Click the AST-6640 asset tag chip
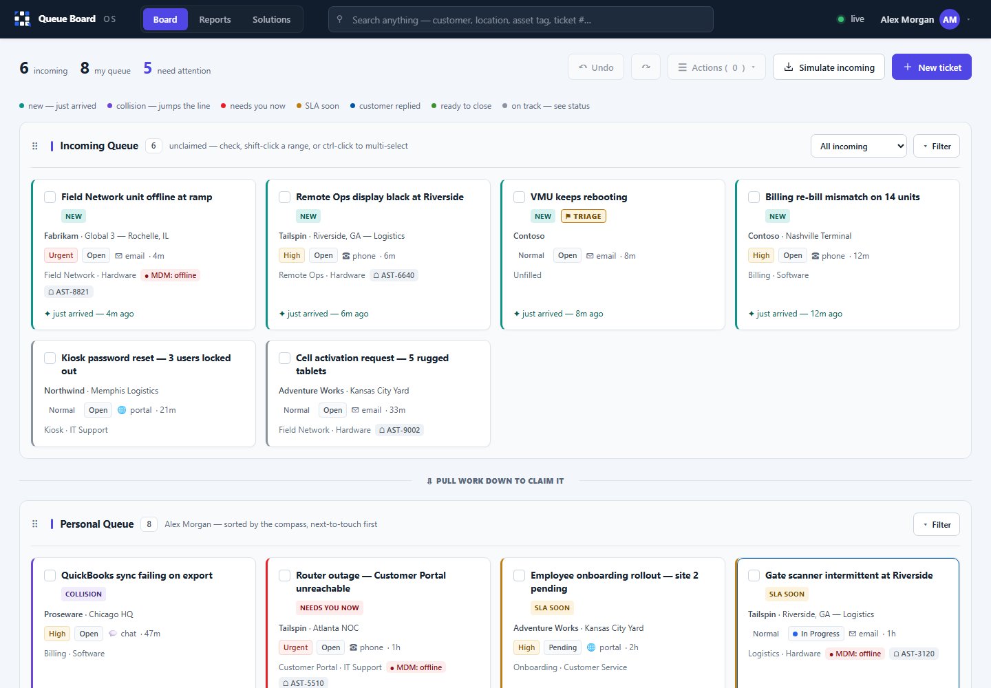The height and width of the screenshot is (688, 991). (x=394, y=275)
